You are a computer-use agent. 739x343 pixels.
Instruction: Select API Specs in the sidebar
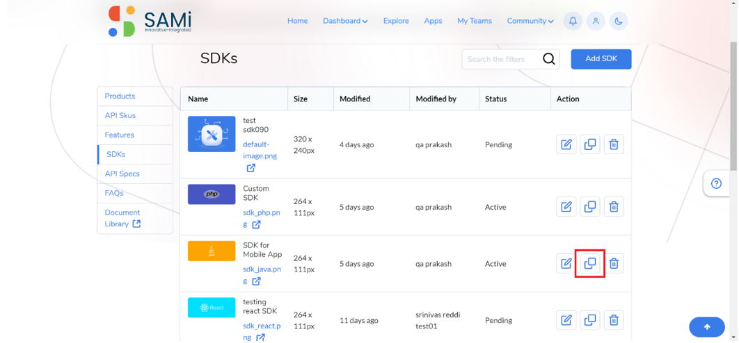click(135, 174)
